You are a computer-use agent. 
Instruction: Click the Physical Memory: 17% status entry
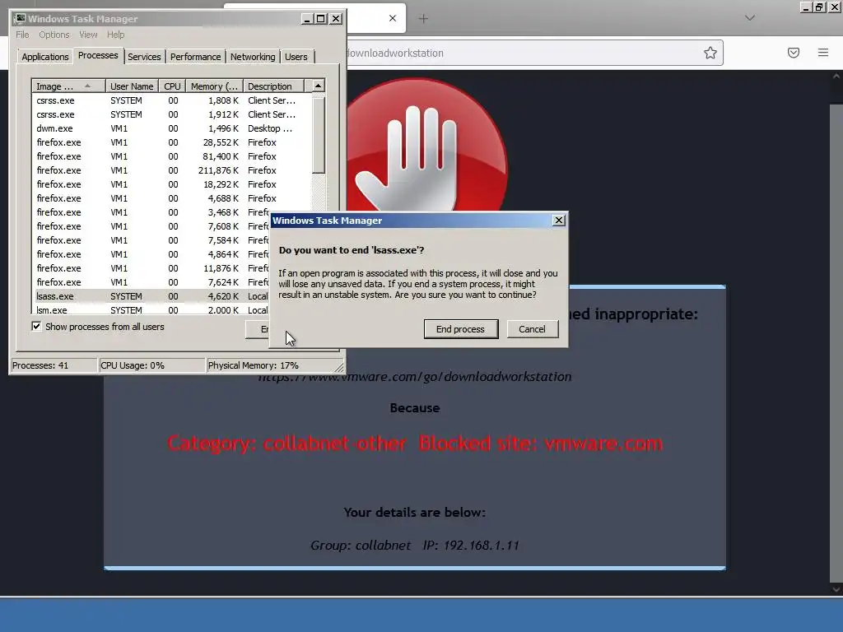click(272, 365)
